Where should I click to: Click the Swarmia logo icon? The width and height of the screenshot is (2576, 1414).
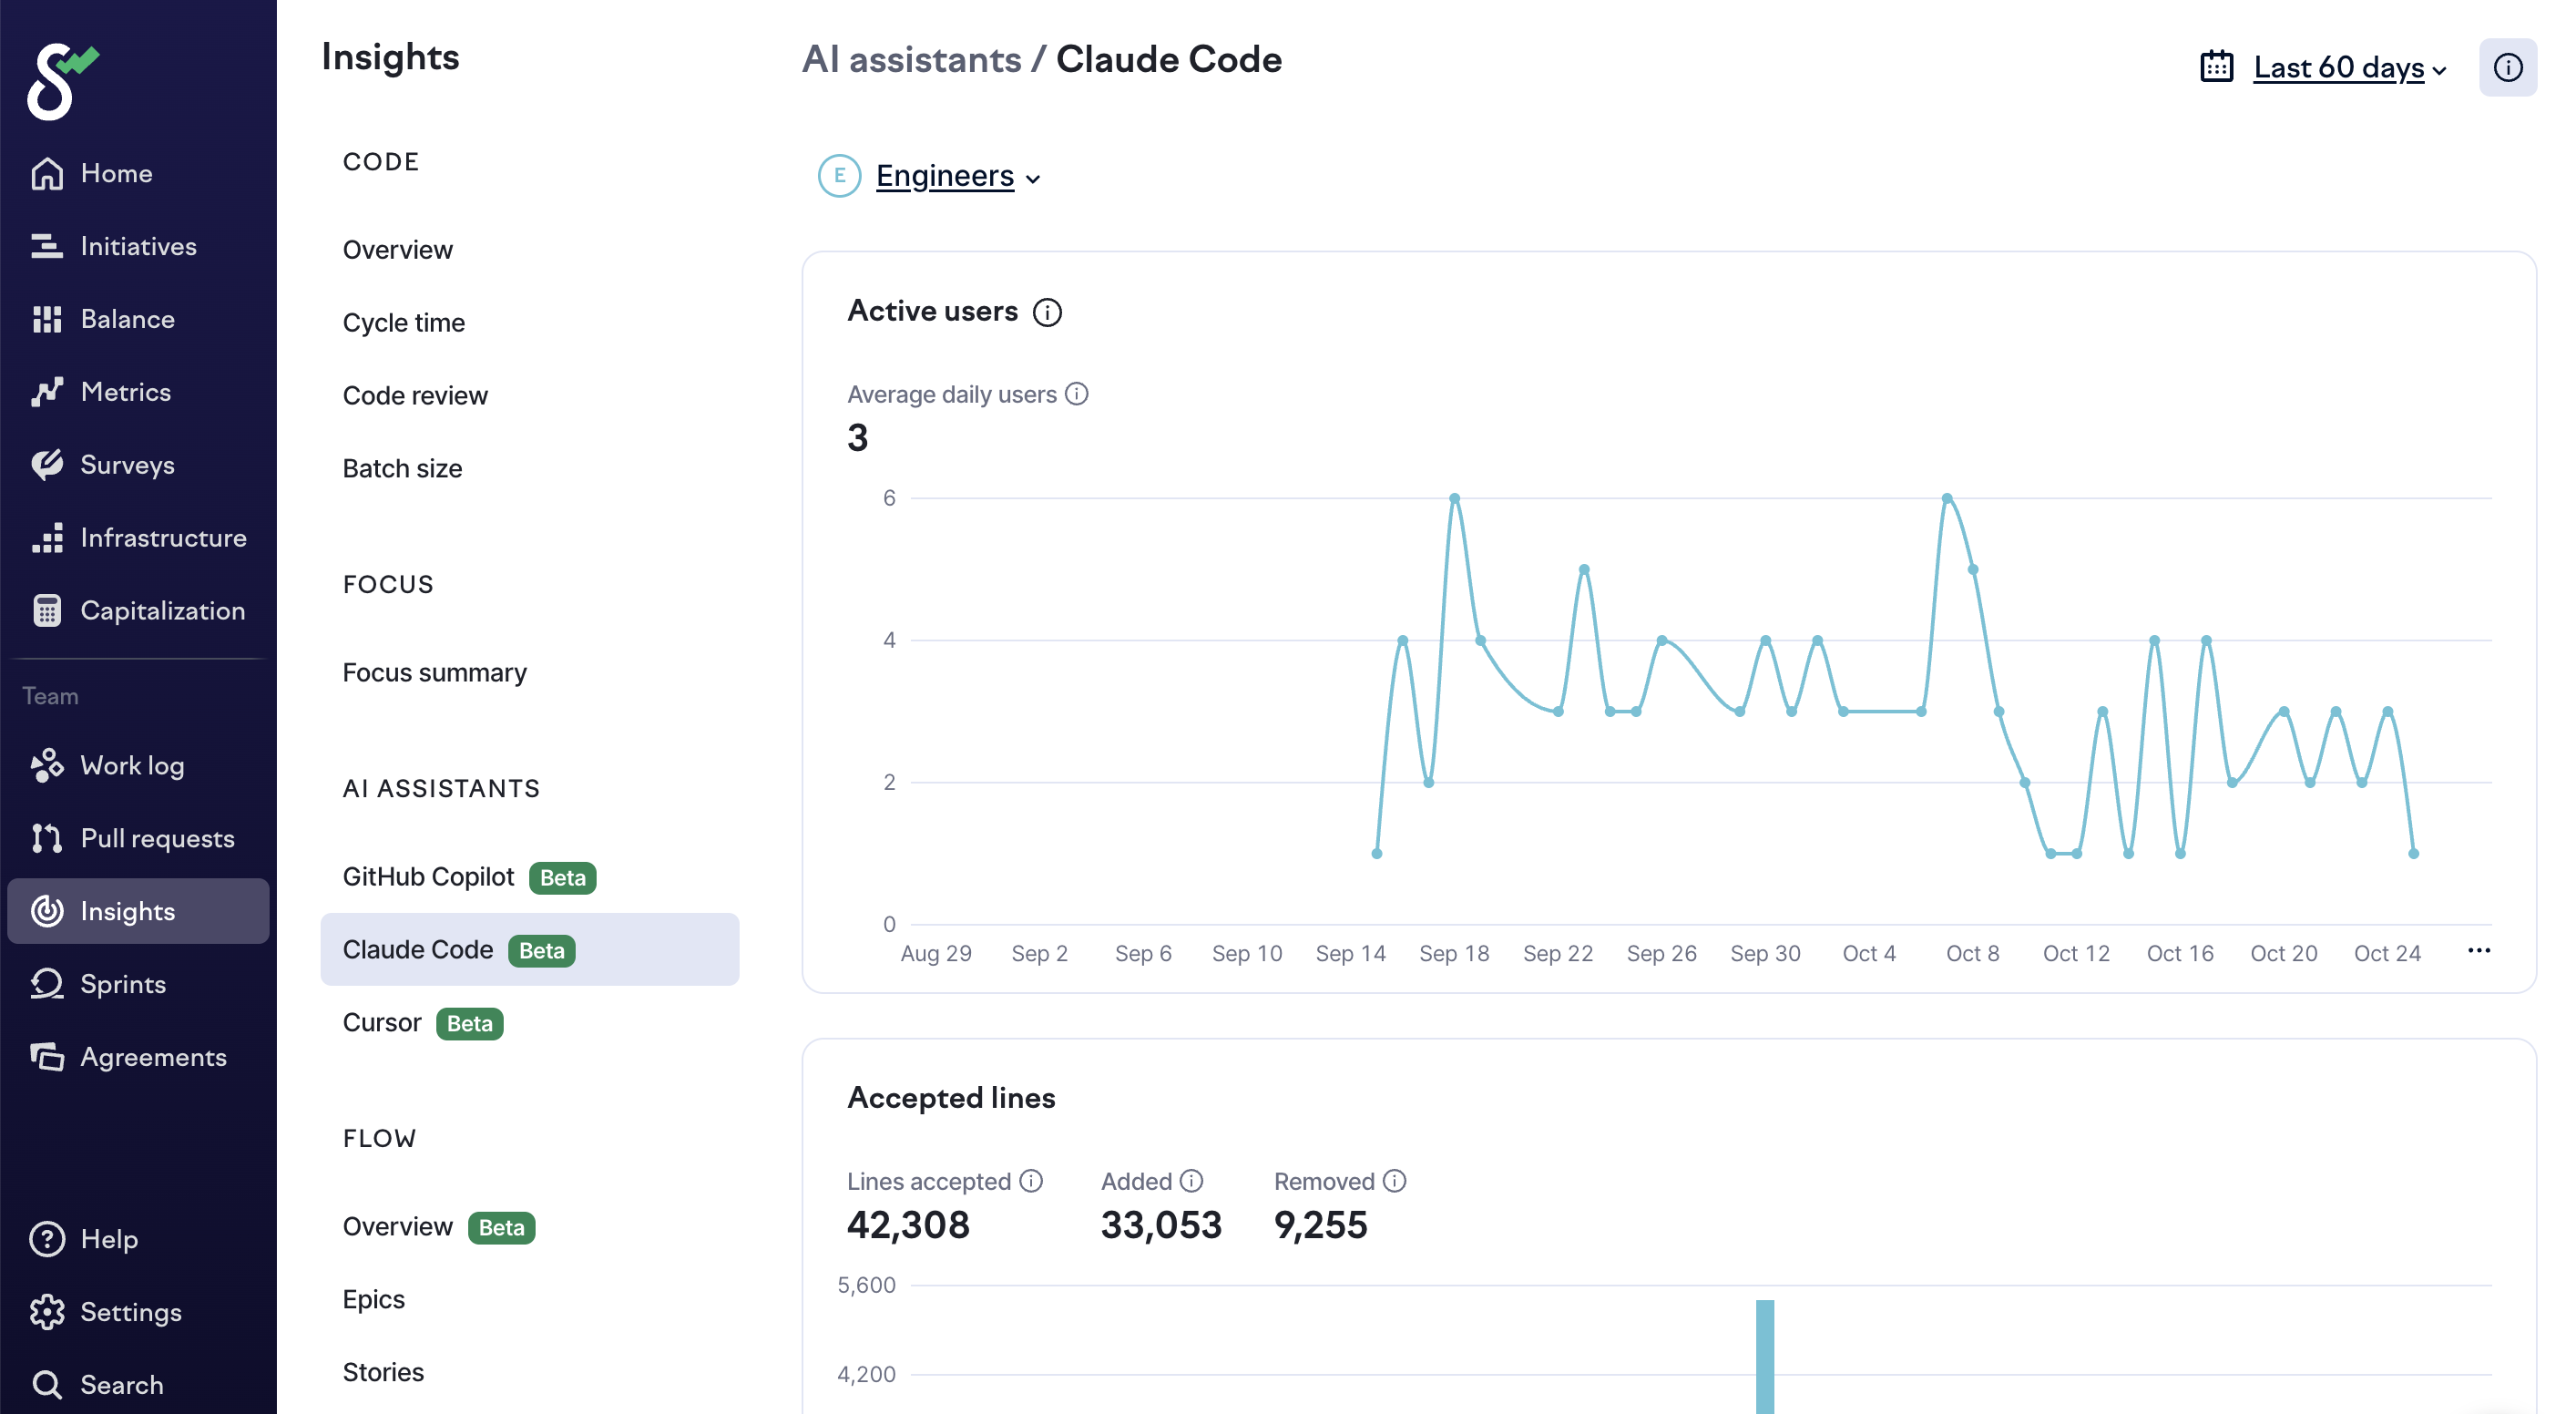pyautogui.click(x=62, y=81)
